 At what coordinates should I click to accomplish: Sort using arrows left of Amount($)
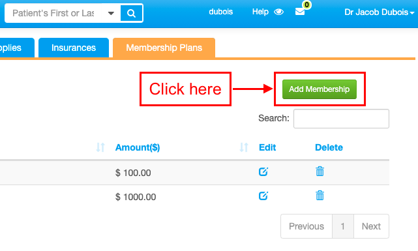(100, 147)
